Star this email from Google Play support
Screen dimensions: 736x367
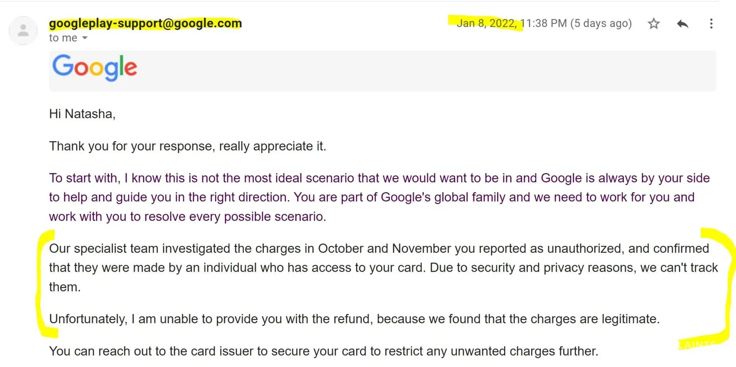tap(654, 24)
